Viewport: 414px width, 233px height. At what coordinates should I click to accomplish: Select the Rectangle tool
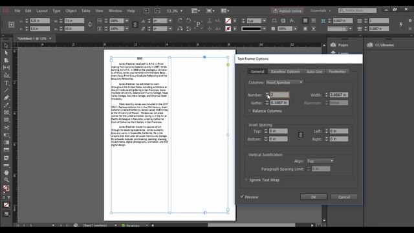pos(6,120)
